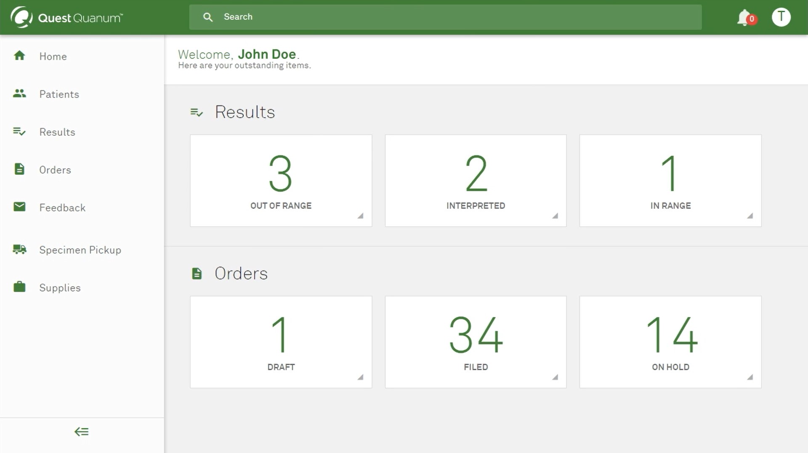Click the search magnifier icon

pyautogui.click(x=208, y=17)
